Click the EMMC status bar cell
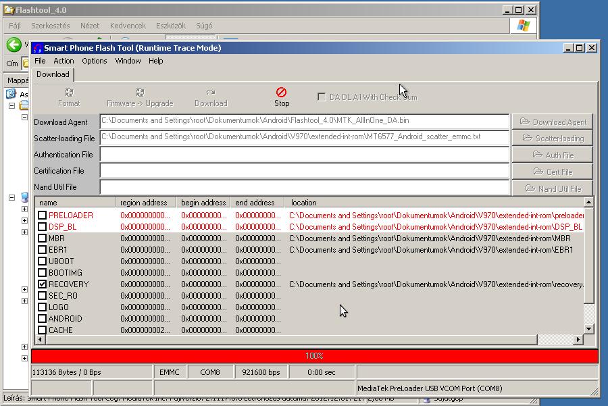The image size is (608, 406). 170,372
